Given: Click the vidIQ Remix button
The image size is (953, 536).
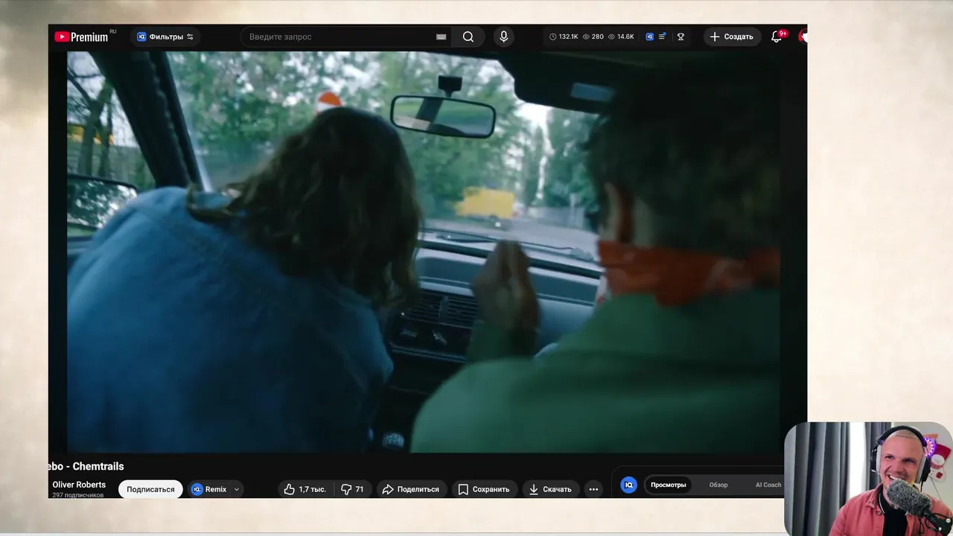Looking at the screenshot, I should (208, 489).
